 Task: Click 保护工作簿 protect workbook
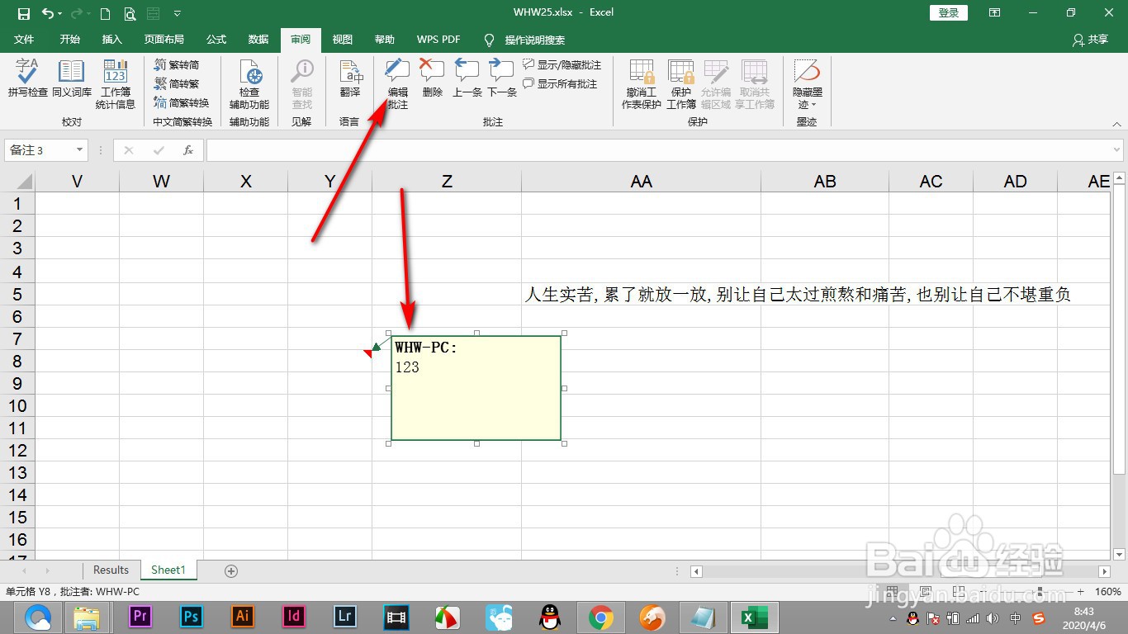(681, 84)
